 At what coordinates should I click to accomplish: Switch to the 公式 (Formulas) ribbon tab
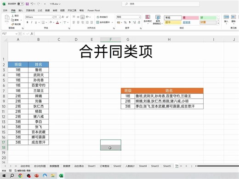(x=40, y=11)
